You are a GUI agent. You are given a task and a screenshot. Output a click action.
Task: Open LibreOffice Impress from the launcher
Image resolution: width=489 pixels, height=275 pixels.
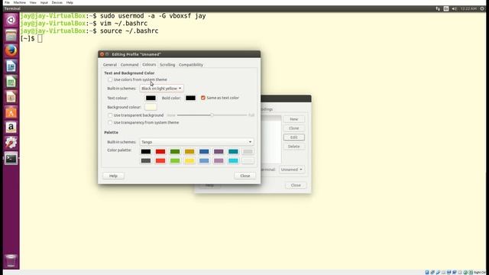click(x=11, y=97)
